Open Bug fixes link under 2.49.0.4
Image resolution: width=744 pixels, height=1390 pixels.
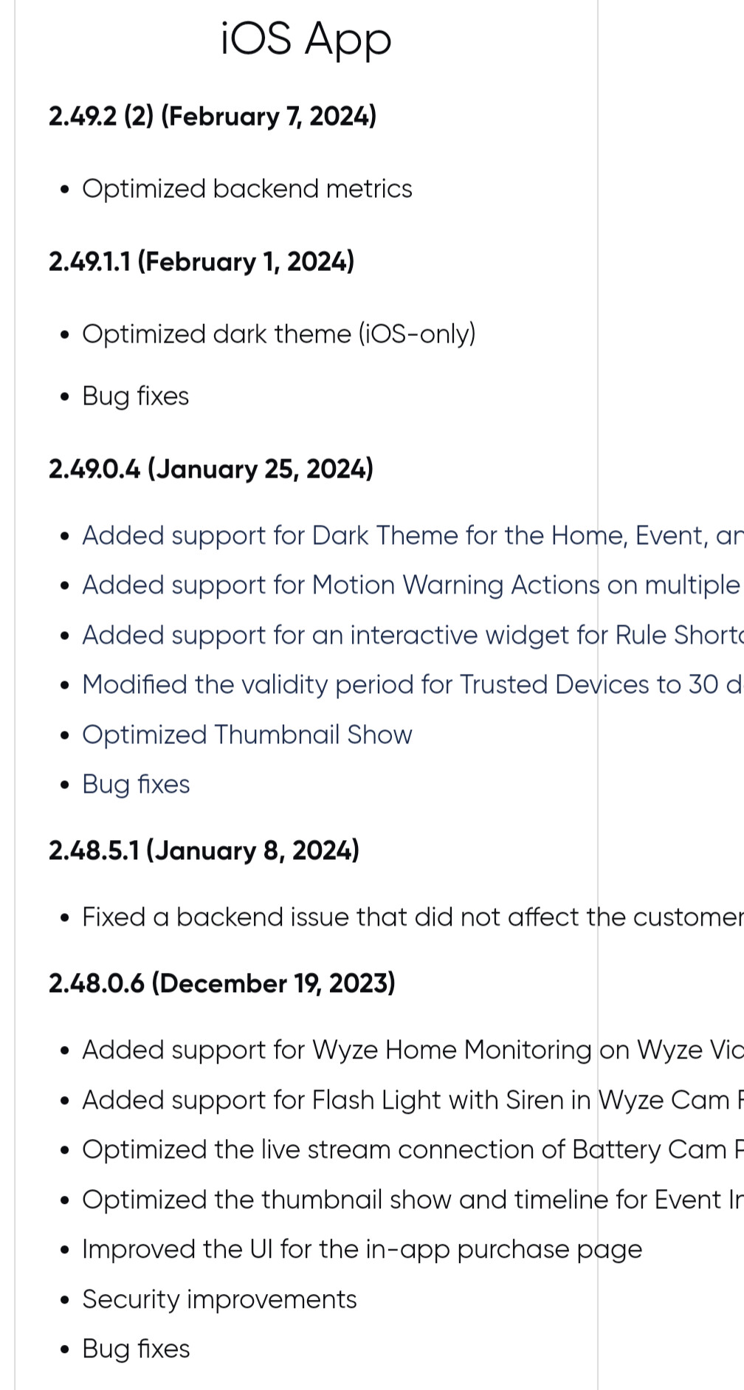pos(136,785)
